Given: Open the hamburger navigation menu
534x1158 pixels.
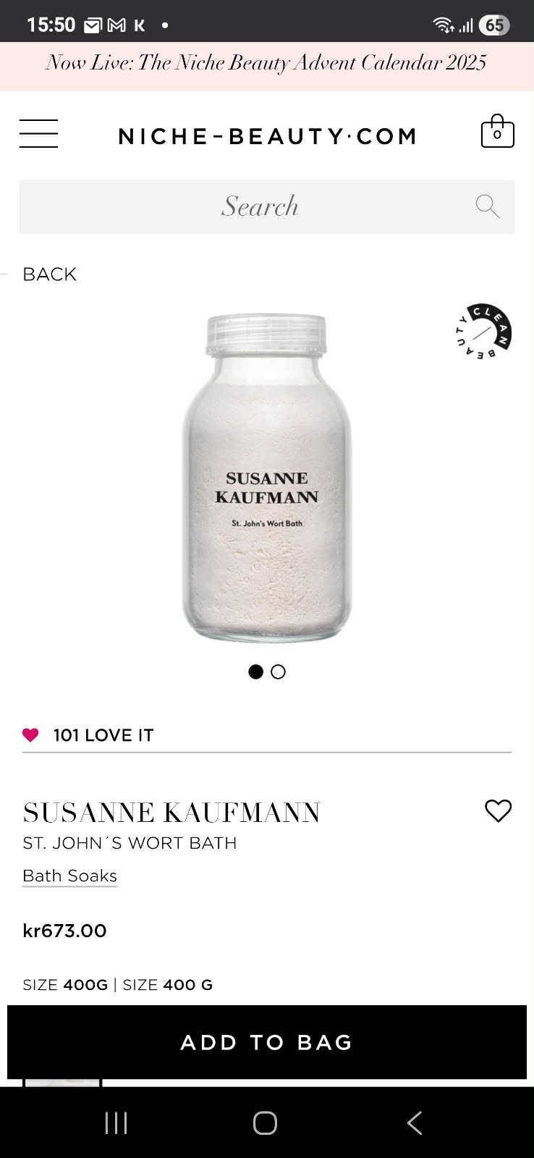Looking at the screenshot, I should [x=38, y=134].
